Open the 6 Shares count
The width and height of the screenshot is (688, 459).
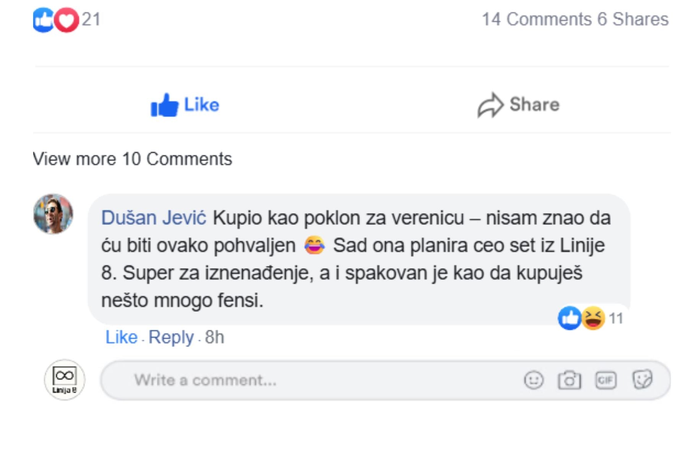[x=633, y=19]
